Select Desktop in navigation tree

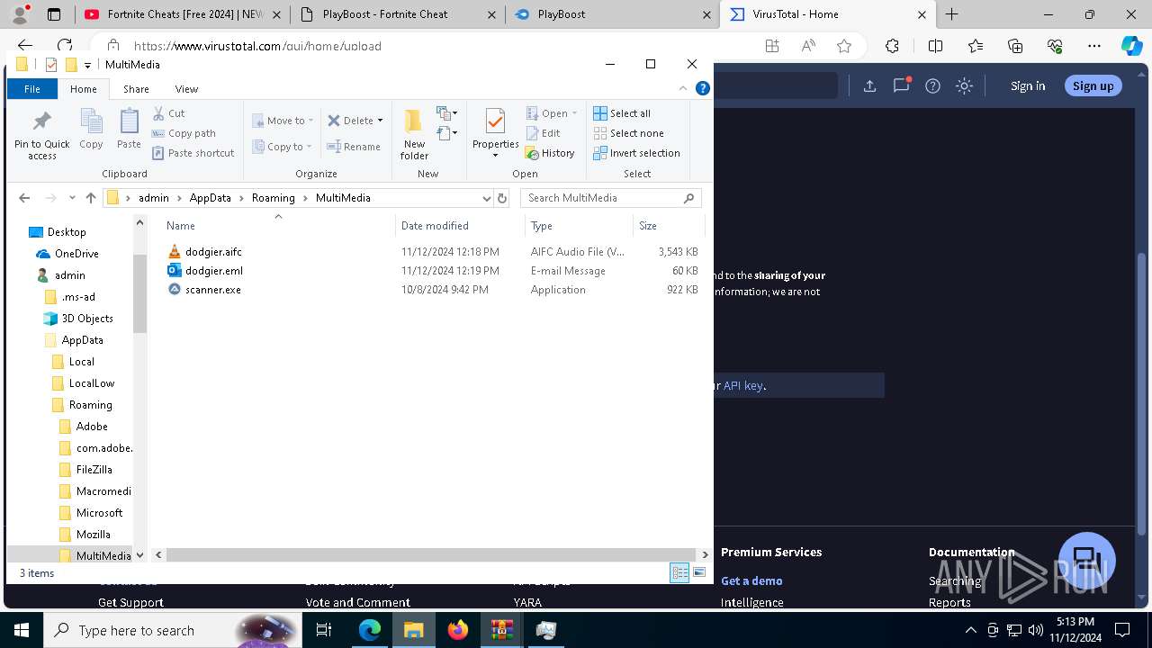click(67, 232)
